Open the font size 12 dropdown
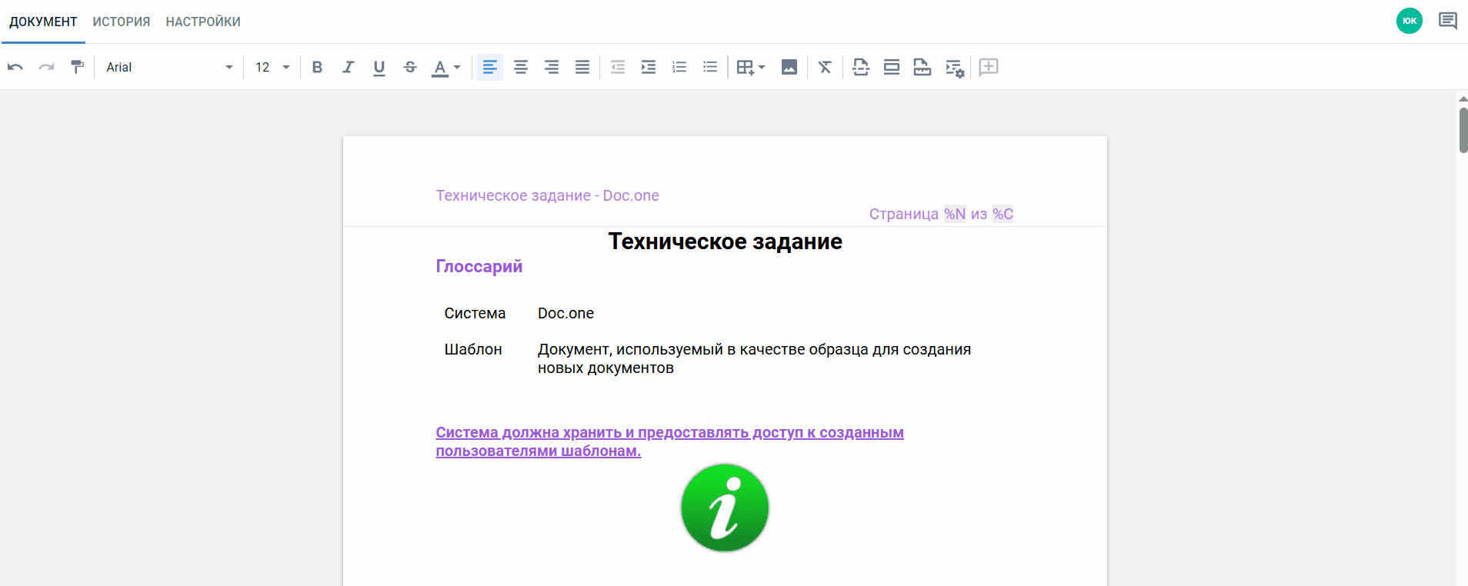The width and height of the screenshot is (1468, 586). [272, 67]
